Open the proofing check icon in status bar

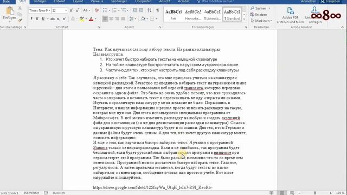coord(46,193)
